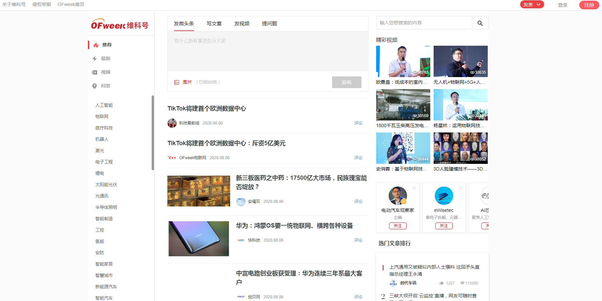602x301 pixels.
Task: Follow 电动汽车观察家 via 关注 button
Action: 398,226
